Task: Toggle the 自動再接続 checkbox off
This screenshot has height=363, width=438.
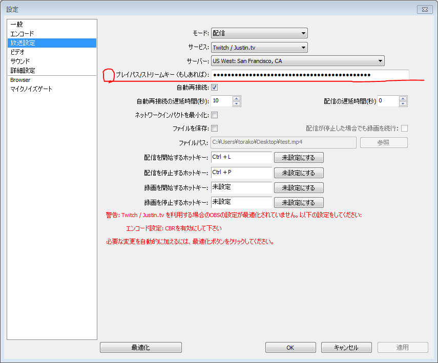Action: coord(214,87)
